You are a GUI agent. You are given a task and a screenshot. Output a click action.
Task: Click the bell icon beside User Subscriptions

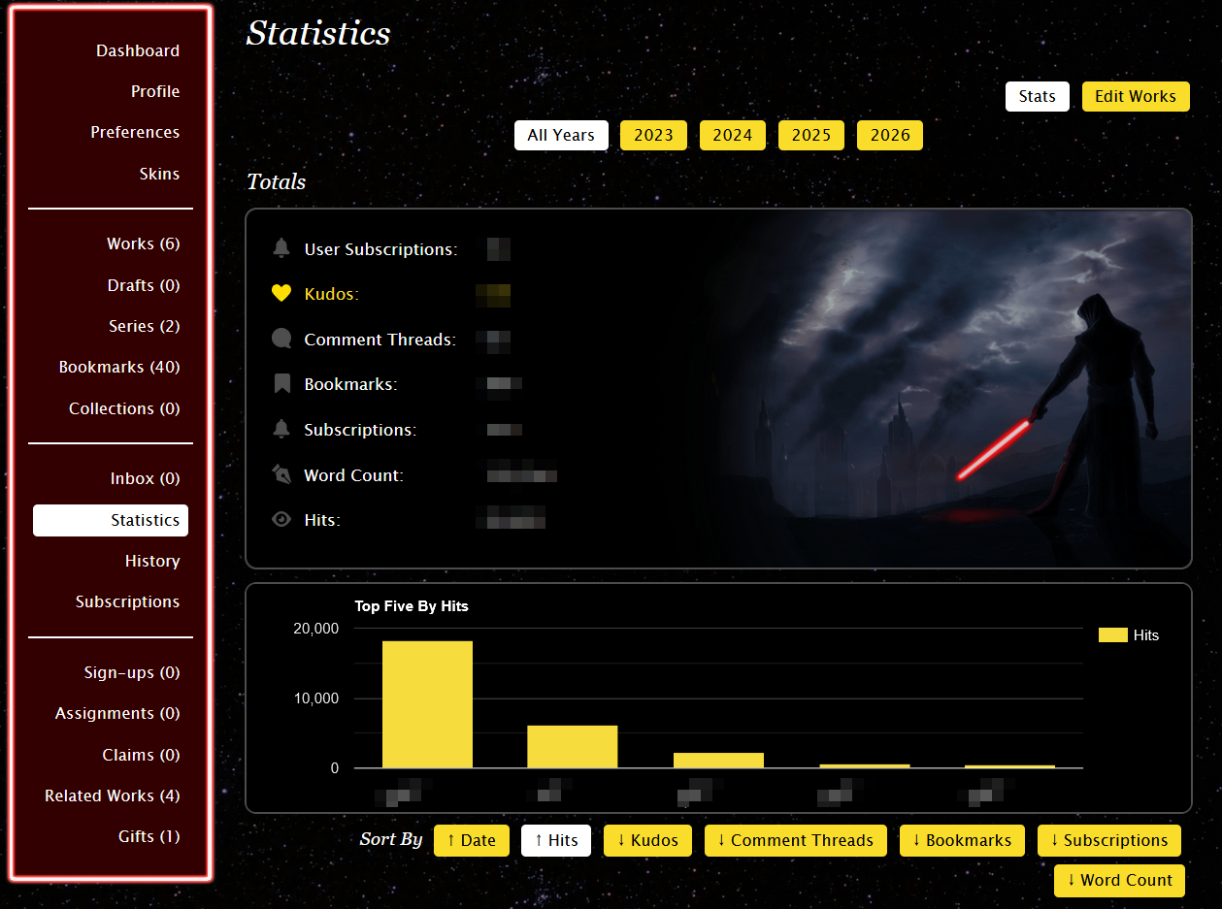pos(281,247)
